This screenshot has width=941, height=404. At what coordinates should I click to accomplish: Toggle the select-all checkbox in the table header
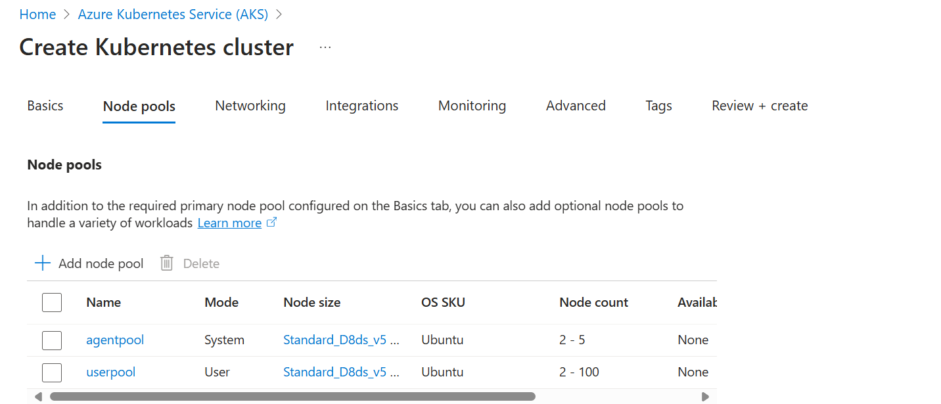(52, 302)
